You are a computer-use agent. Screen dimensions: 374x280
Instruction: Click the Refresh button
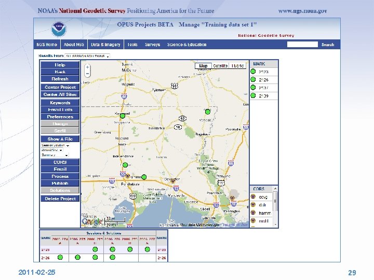click(60, 79)
